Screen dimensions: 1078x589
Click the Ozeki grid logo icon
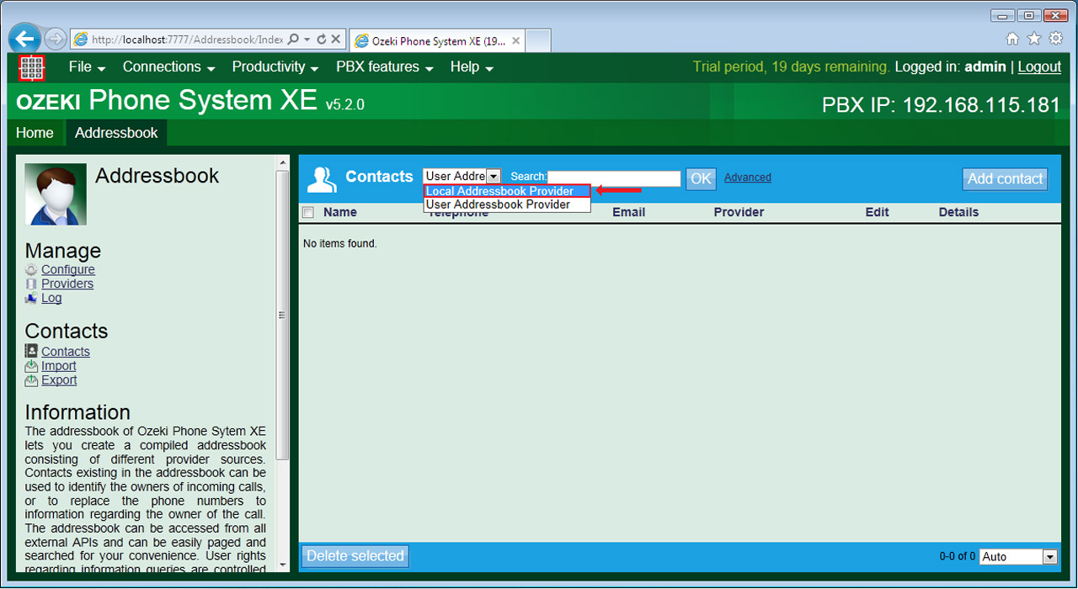click(31, 67)
